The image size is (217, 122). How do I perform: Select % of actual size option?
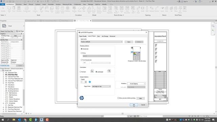click(81, 60)
